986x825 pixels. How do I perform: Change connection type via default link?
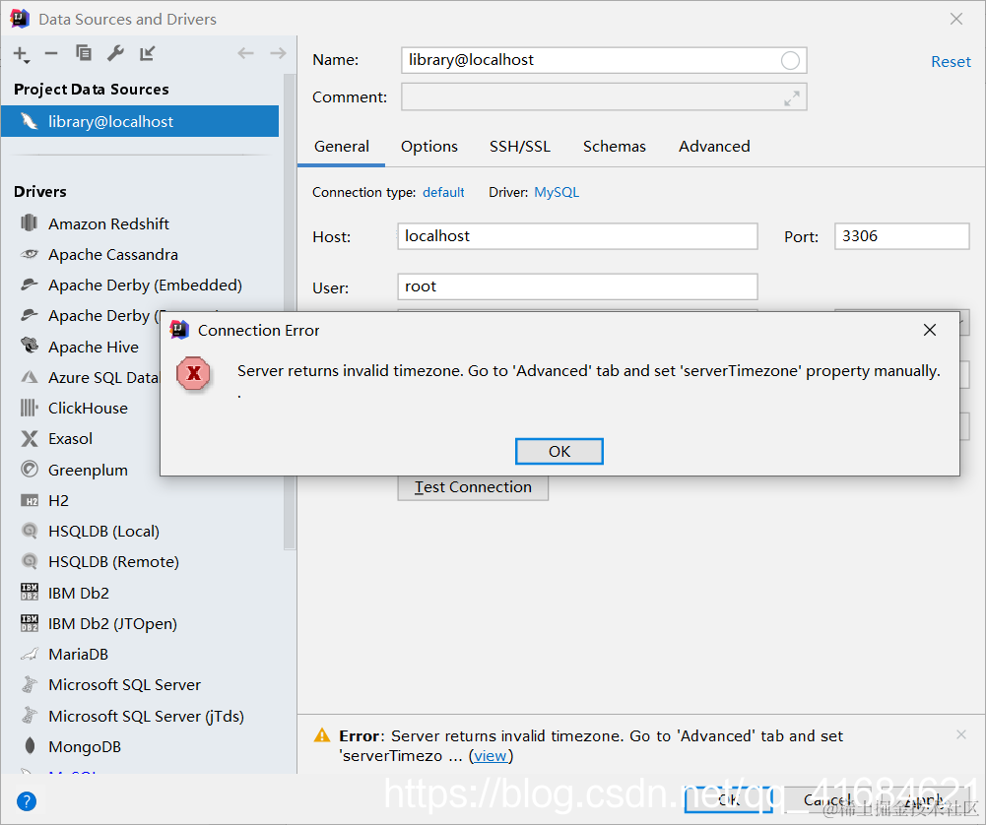point(442,192)
